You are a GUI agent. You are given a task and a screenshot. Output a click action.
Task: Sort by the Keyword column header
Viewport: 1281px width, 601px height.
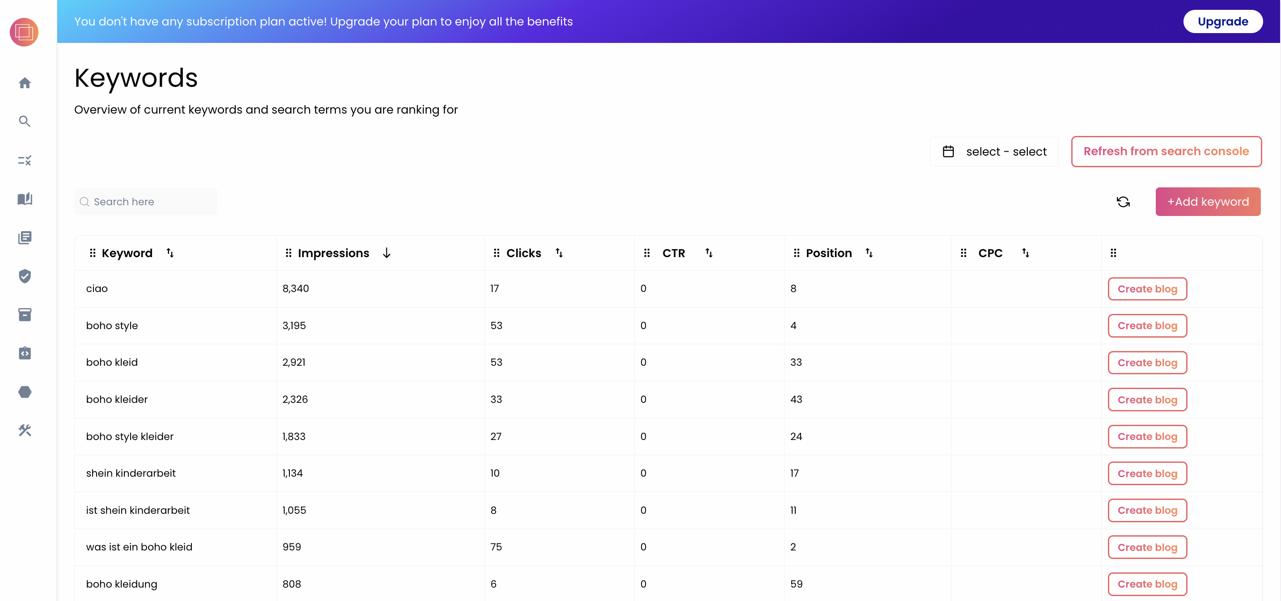(x=127, y=253)
